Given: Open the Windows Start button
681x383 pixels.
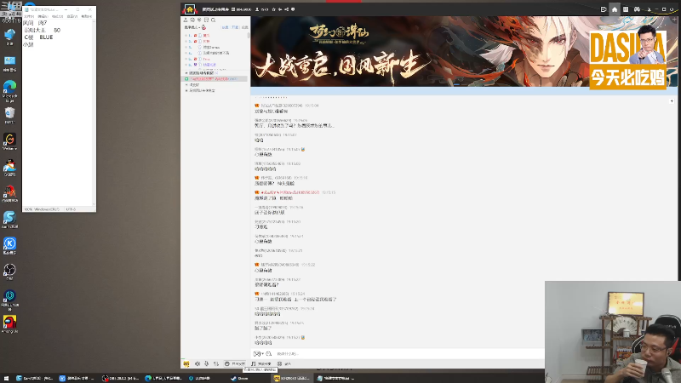Looking at the screenshot, I should (6, 378).
